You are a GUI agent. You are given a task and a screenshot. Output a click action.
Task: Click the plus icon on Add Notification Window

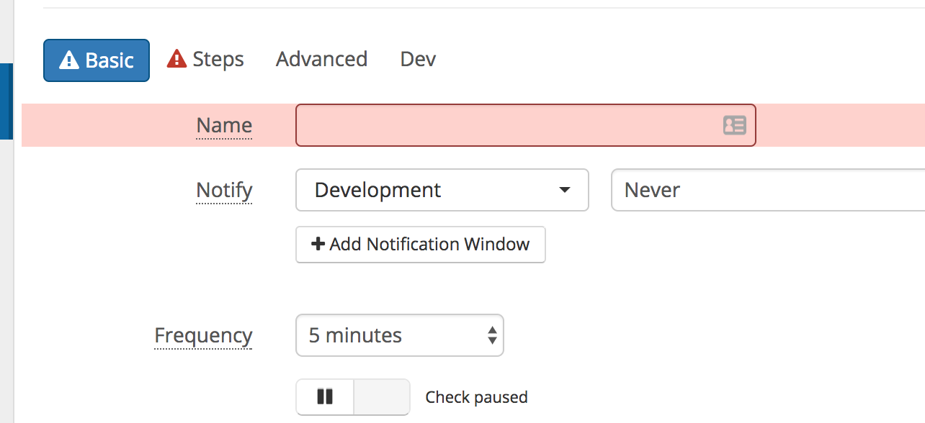318,245
